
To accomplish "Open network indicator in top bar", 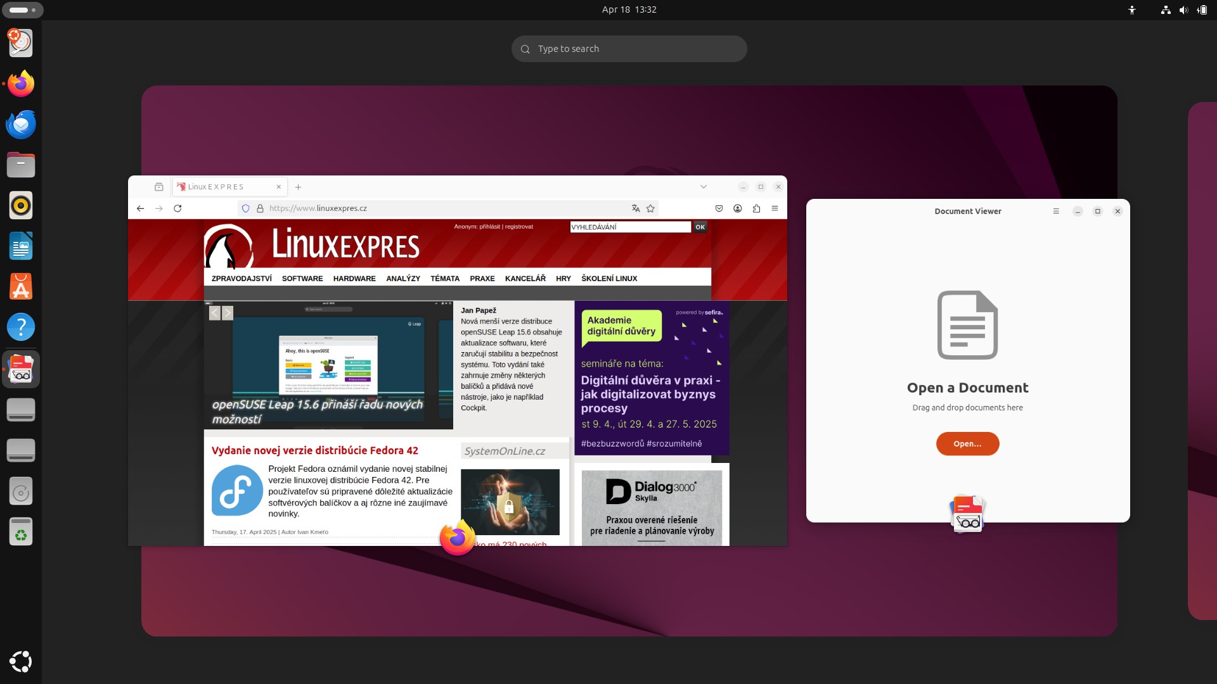I will (1166, 9).
